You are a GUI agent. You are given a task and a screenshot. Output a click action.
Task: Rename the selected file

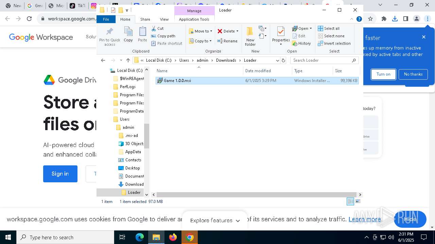coord(227,41)
